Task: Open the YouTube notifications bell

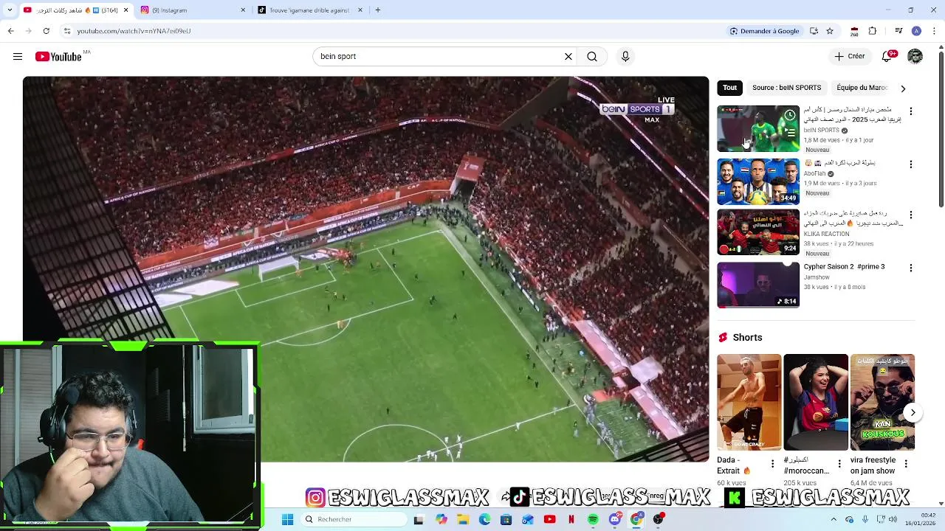Action: pyautogui.click(x=888, y=57)
